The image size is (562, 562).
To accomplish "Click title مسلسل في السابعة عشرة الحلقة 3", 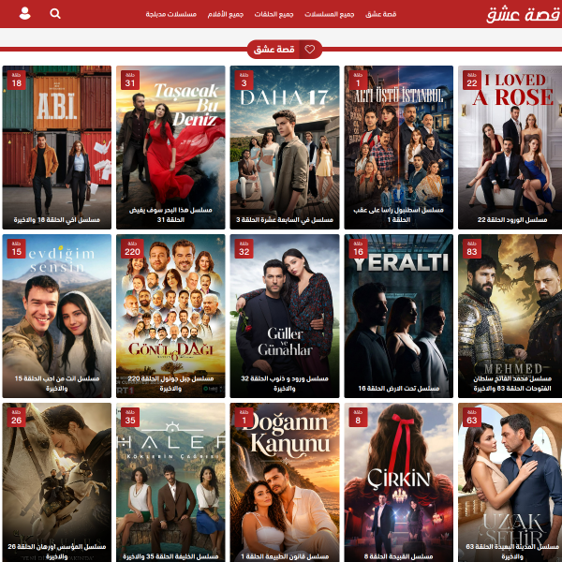I will point(285,220).
